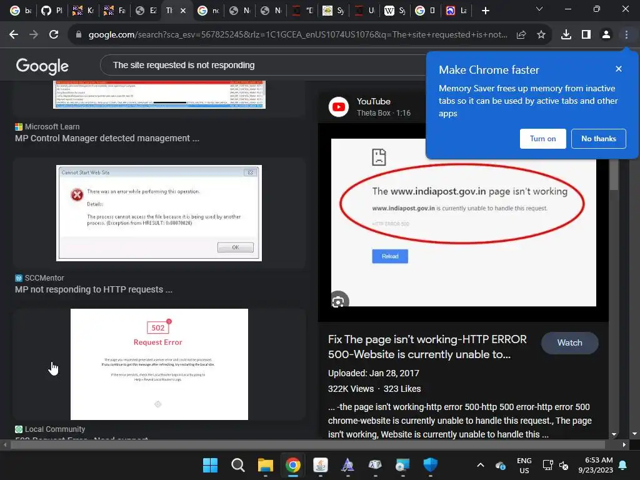Click the Google search input box
The image size is (640, 480).
(263, 65)
